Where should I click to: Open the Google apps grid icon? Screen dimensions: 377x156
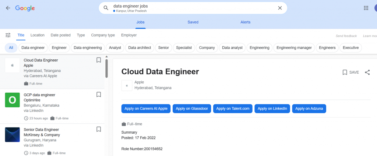(366, 8)
